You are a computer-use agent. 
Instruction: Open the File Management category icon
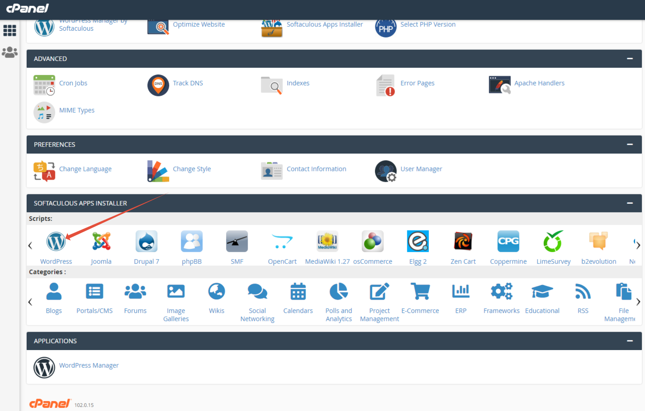coord(623,291)
